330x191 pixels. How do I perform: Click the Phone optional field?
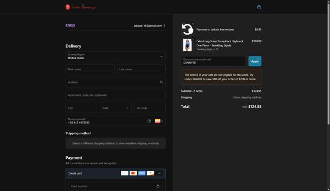[x=116, y=121]
